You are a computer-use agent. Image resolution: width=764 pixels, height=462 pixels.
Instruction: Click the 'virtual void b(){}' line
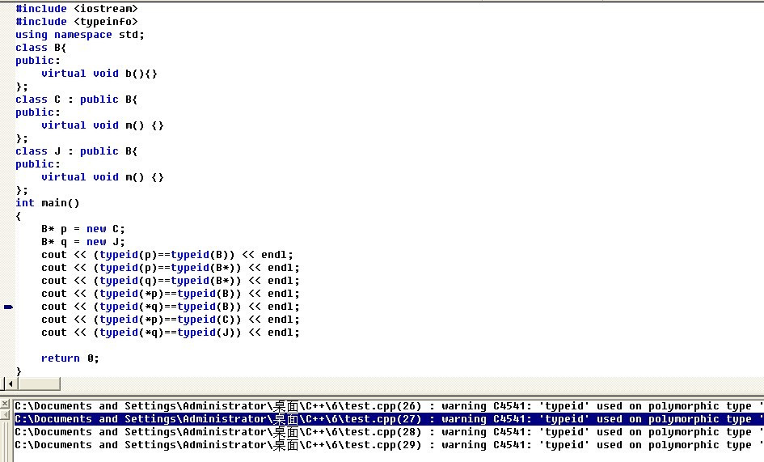[x=99, y=73]
